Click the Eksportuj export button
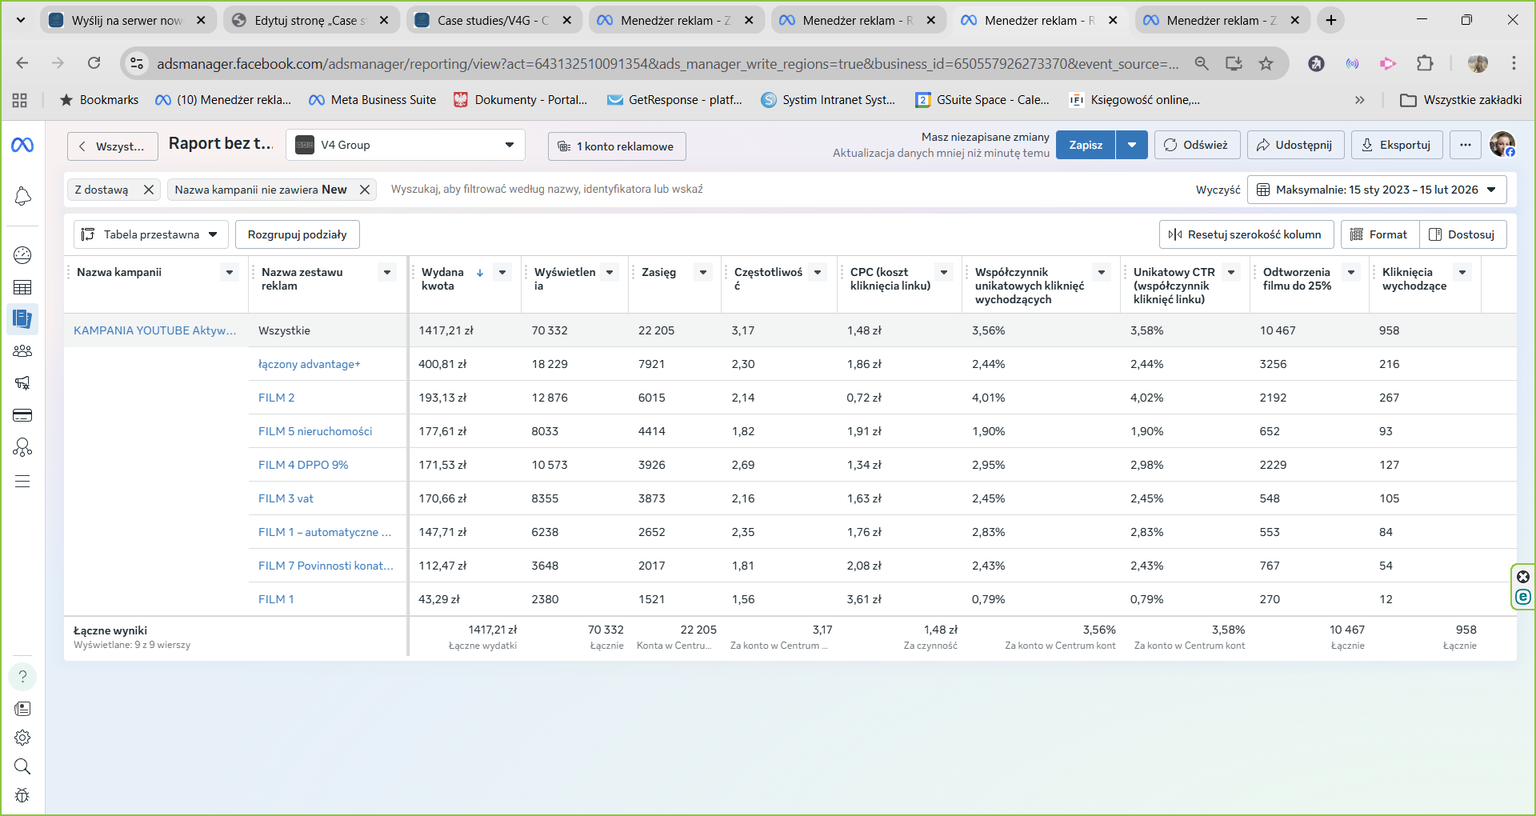Image resolution: width=1536 pixels, height=816 pixels. pyautogui.click(x=1396, y=145)
